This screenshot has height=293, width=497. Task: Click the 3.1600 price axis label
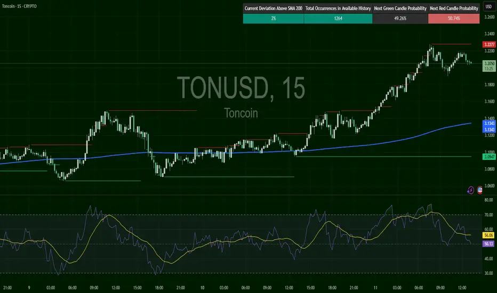click(490, 102)
